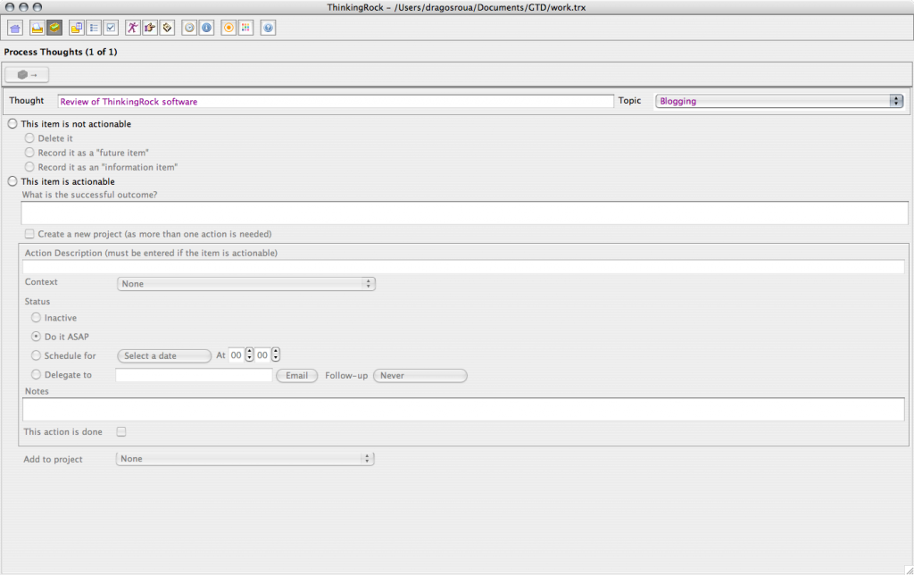Open the clock future items icon

tap(189, 28)
